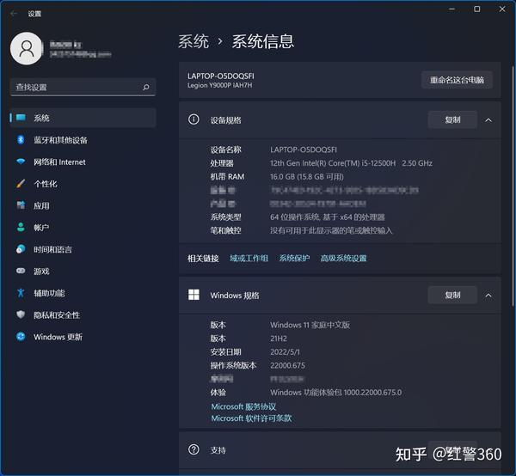The width and height of the screenshot is (516, 476).
Task: Click the processor value 12th Gen Intel(R) Core(TM) i5-12500H
Action: (333, 163)
